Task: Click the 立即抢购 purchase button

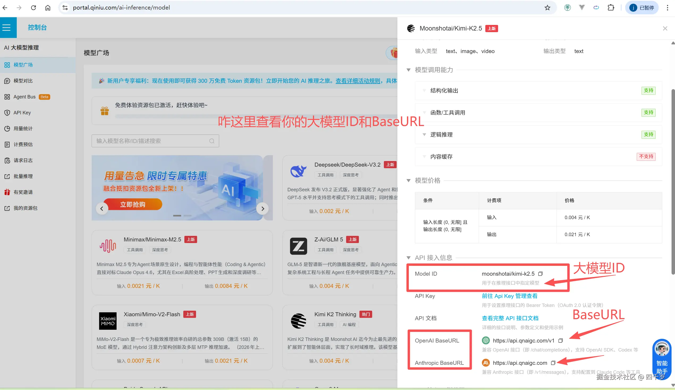Action: (x=133, y=204)
